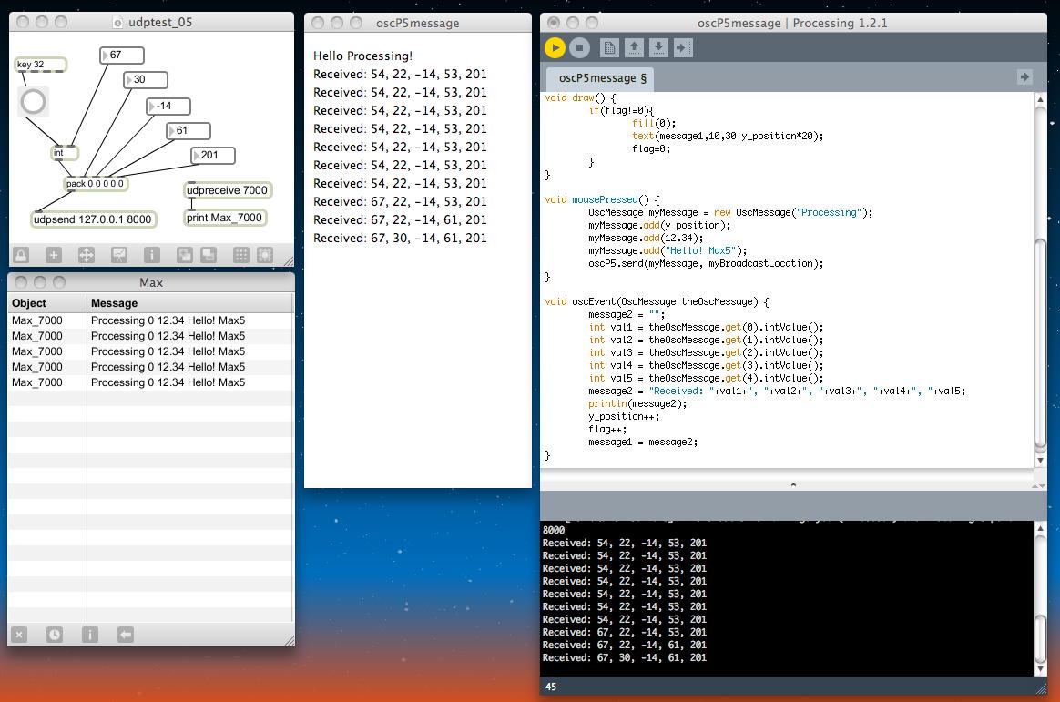1060x702 pixels.
Task: Clear the Max window with X icon
Action: pyautogui.click(x=20, y=635)
